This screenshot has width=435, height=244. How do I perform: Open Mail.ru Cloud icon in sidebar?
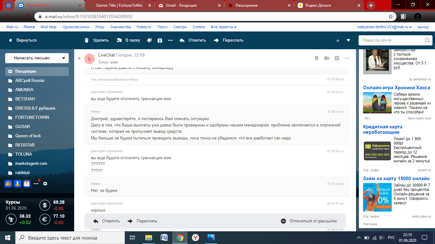[x=8, y=184]
